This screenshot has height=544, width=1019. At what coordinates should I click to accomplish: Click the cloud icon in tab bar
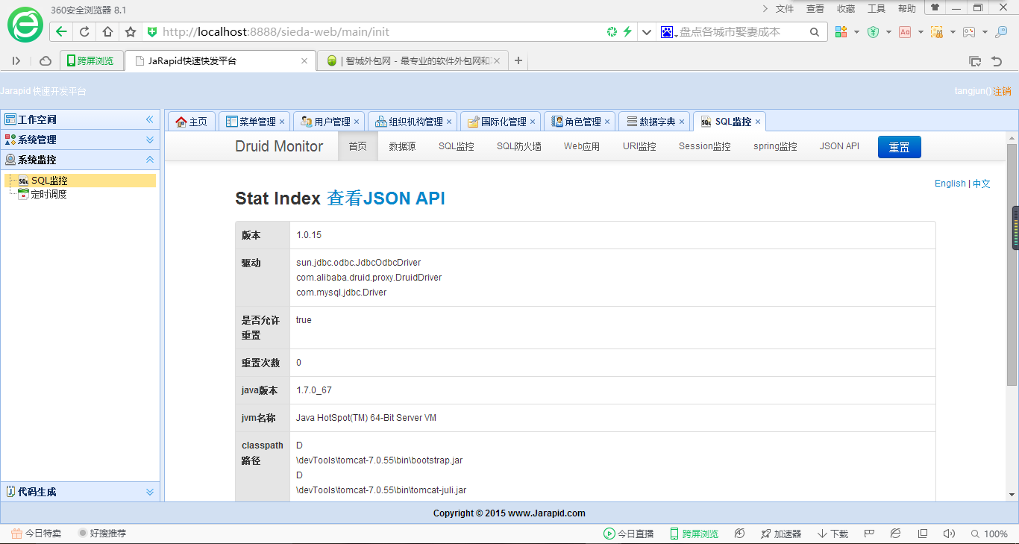point(46,61)
